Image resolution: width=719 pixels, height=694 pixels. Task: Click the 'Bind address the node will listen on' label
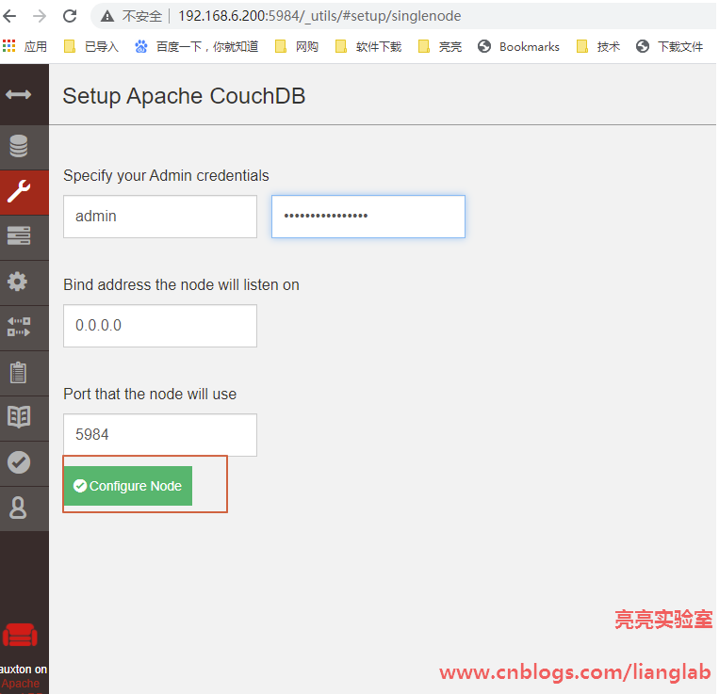tap(181, 285)
